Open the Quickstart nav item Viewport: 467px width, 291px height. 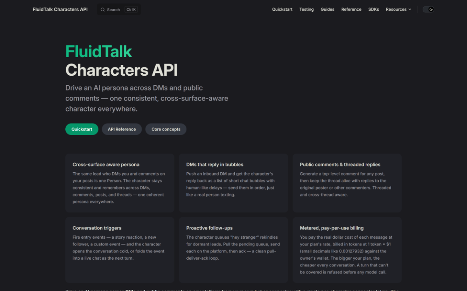coord(282,10)
